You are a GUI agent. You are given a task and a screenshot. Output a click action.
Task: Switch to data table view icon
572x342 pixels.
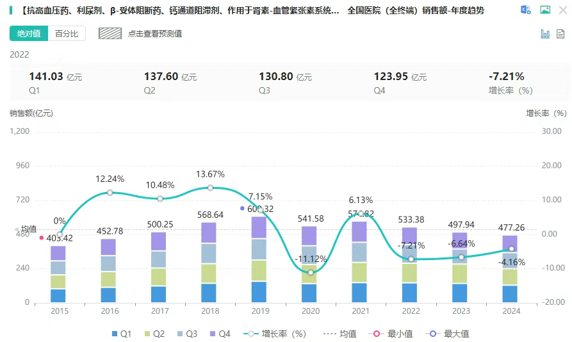tap(561, 34)
